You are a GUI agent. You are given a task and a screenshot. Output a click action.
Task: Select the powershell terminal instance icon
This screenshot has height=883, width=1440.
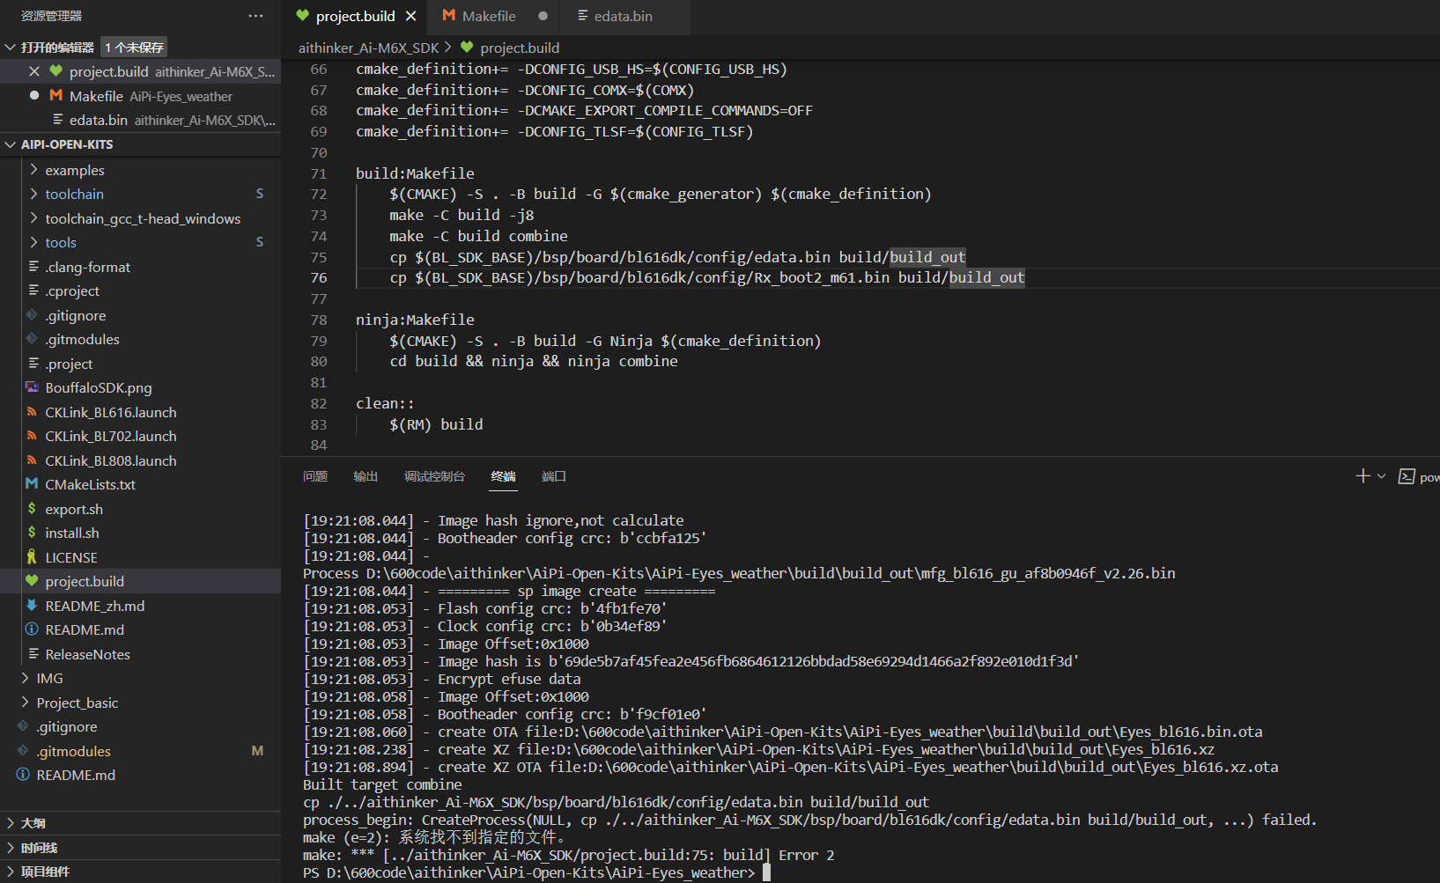click(1407, 476)
